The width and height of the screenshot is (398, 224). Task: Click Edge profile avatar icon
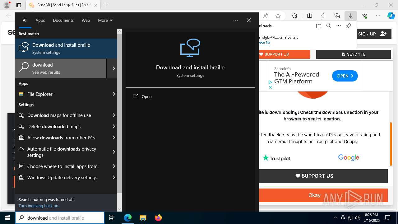click(7, 5)
